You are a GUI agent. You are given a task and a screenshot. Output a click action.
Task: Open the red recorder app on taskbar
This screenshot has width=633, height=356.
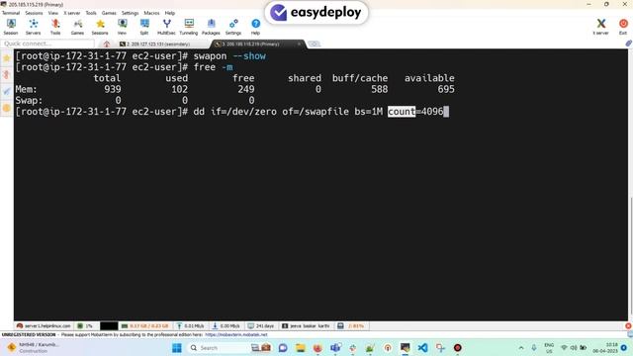point(457,347)
